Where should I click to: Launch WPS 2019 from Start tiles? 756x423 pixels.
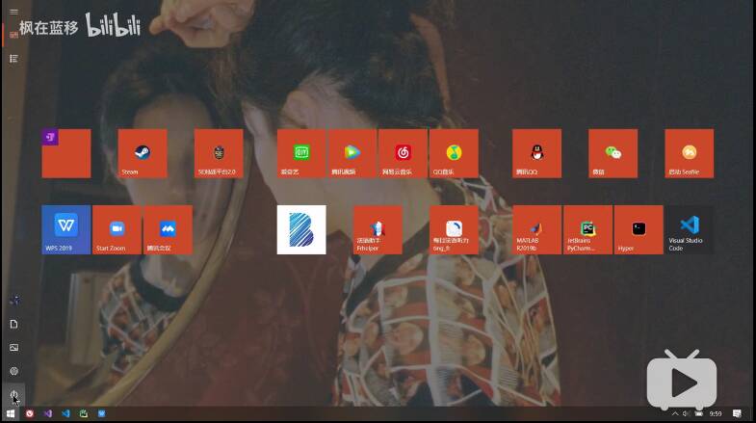pos(65,229)
